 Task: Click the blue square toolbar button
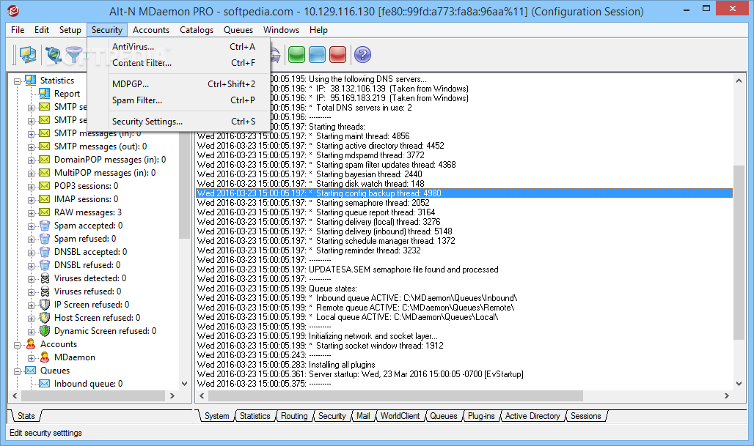tap(318, 55)
